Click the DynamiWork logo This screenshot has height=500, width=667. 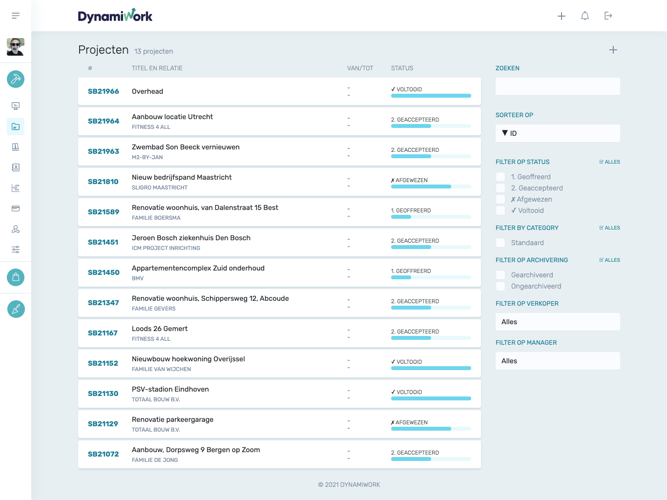(115, 16)
